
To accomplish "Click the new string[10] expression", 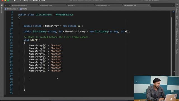I will tap(72, 26).
